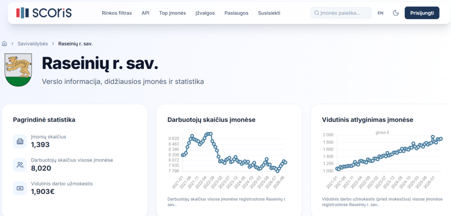The image size is (451, 216).
Task: Open Įžvalgos section
Action: (x=205, y=13)
